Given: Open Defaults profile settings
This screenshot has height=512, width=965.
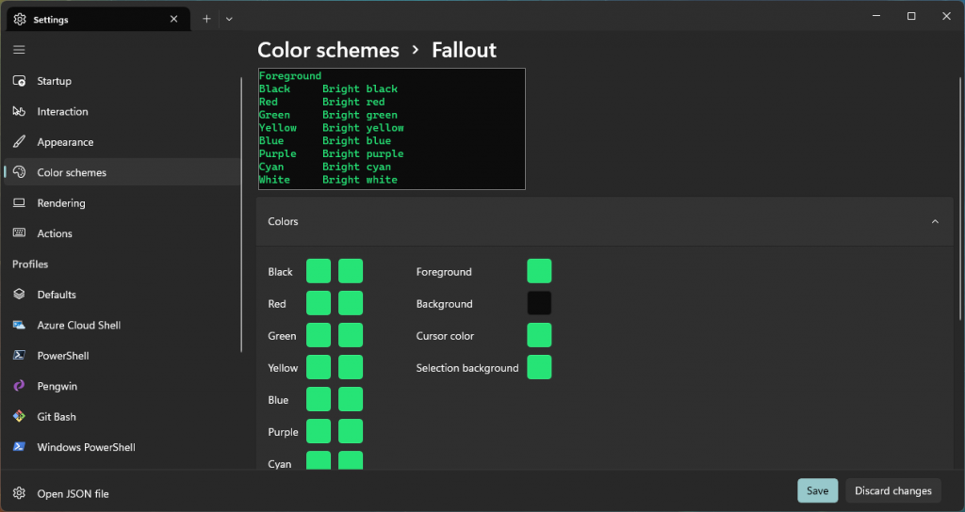Looking at the screenshot, I should click(123, 295).
